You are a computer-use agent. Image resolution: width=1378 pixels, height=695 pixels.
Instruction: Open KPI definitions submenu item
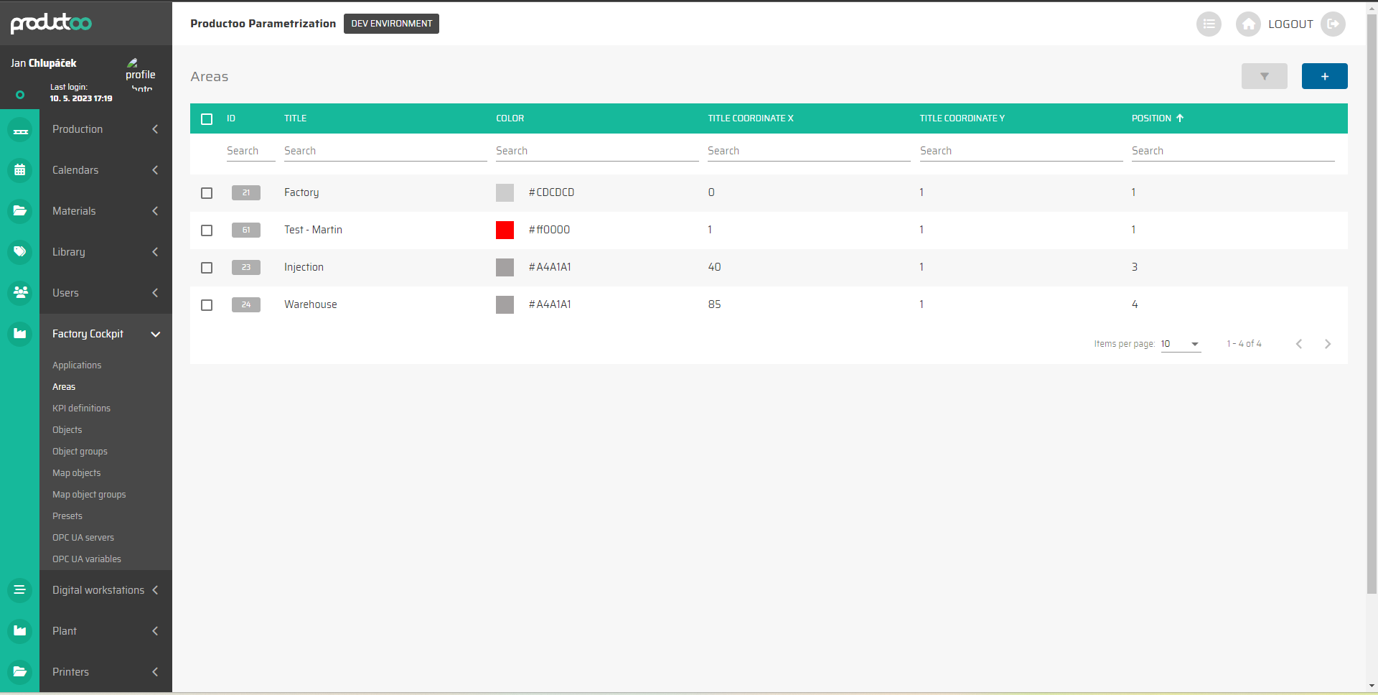point(81,408)
